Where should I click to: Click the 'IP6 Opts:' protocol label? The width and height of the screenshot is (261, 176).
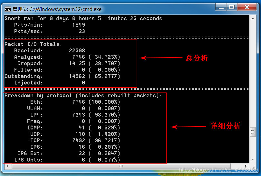pyautogui.click(x=28, y=160)
